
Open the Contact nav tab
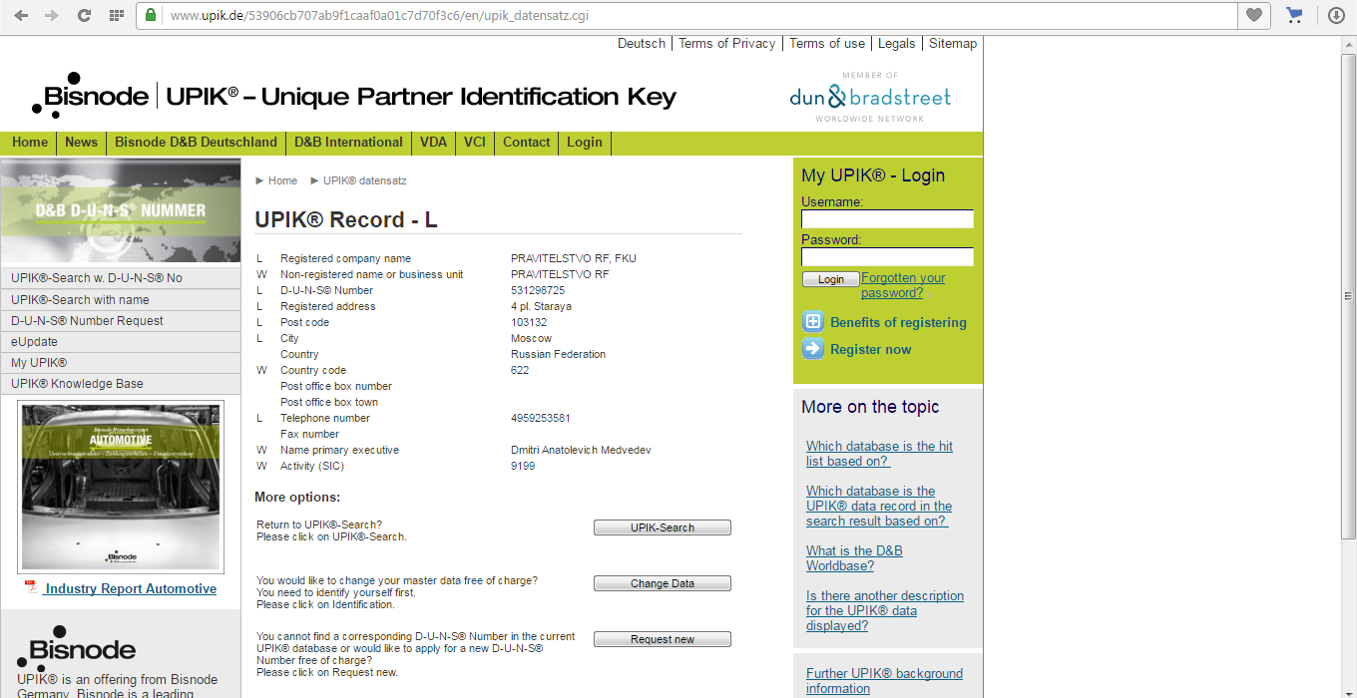click(526, 142)
